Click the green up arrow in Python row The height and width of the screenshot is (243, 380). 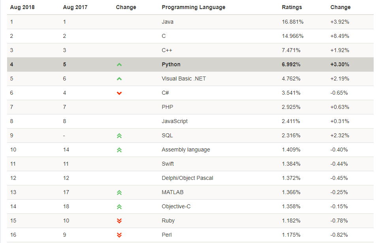pos(119,65)
